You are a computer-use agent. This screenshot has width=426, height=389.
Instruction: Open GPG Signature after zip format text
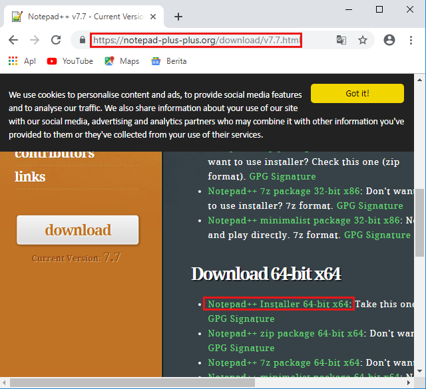click(x=282, y=176)
